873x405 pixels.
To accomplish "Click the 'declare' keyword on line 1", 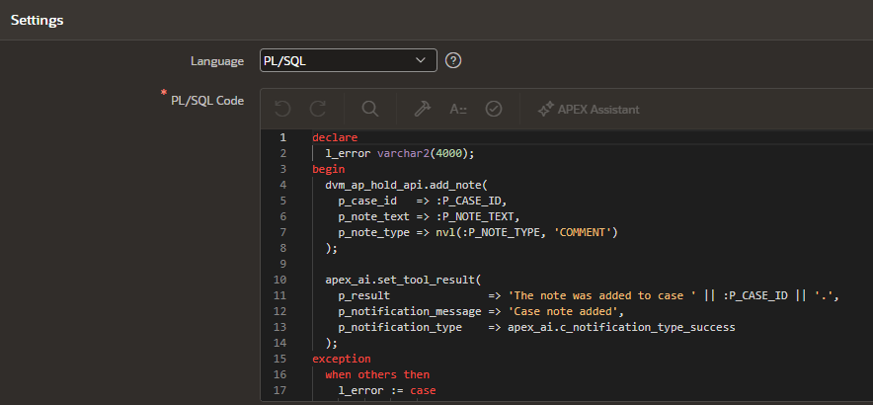I will [x=335, y=137].
